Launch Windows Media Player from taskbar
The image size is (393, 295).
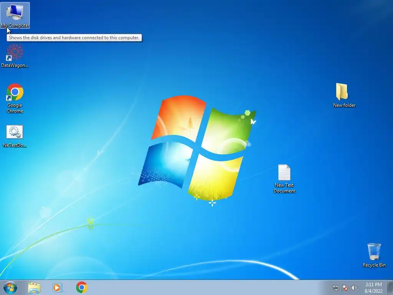pos(58,288)
